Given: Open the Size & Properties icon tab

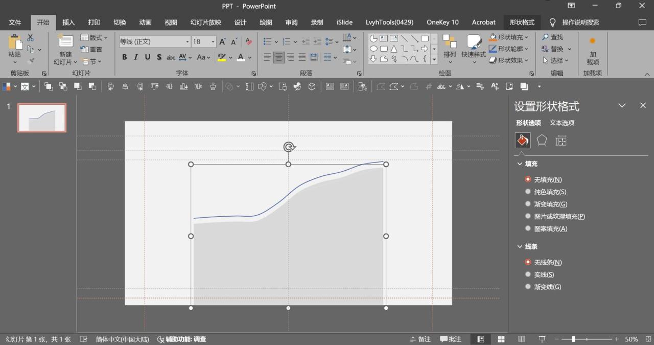Looking at the screenshot, I should coord(561,141).
